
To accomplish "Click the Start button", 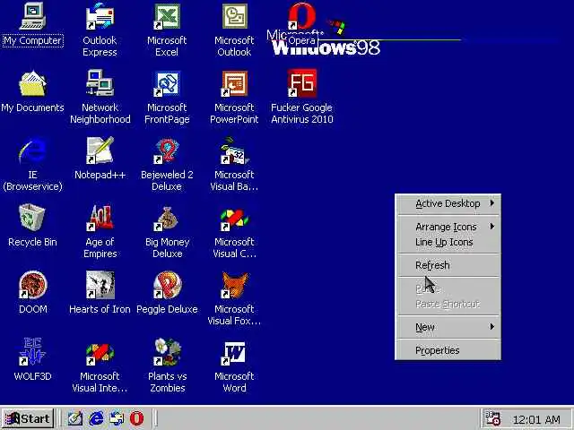I will point(28,418).
